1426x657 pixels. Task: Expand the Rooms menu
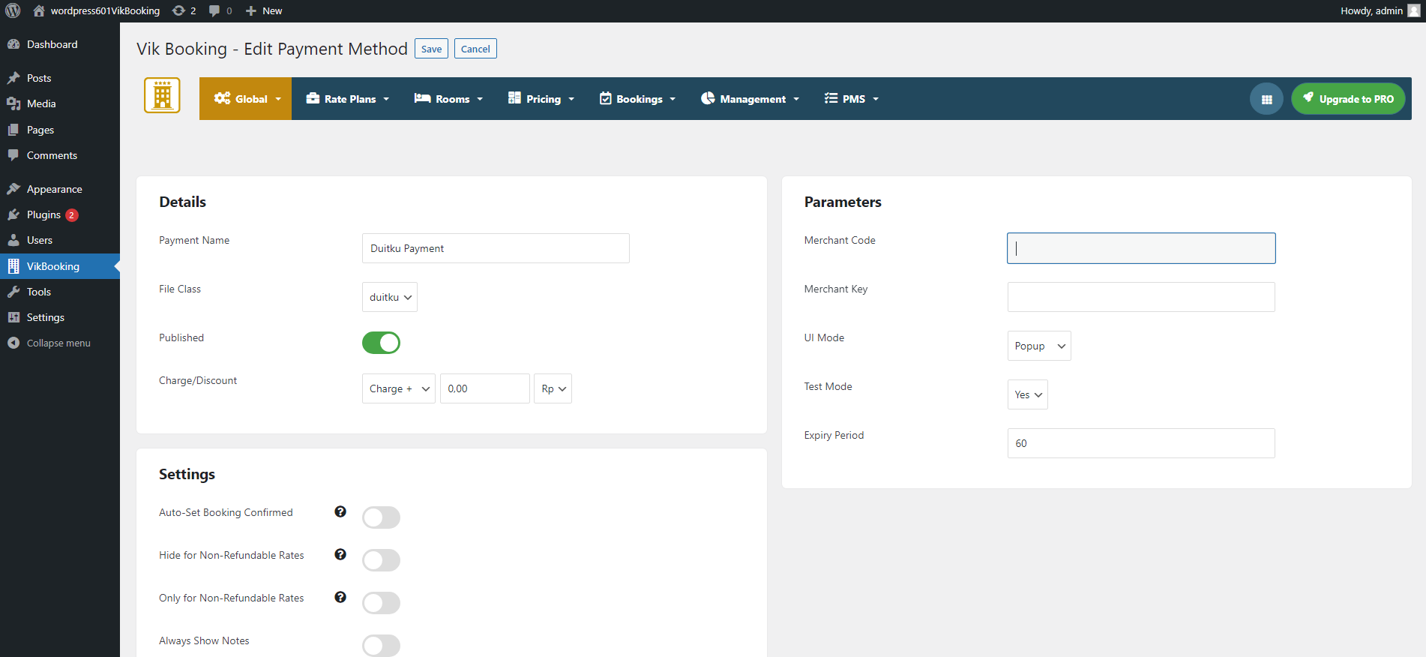[448, 99]
